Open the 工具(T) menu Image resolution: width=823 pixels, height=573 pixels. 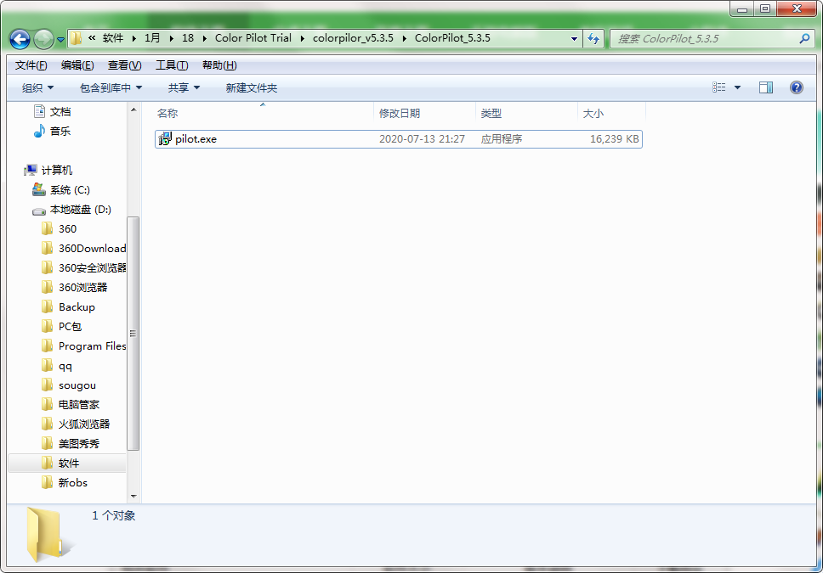click(x=172, y=65)
